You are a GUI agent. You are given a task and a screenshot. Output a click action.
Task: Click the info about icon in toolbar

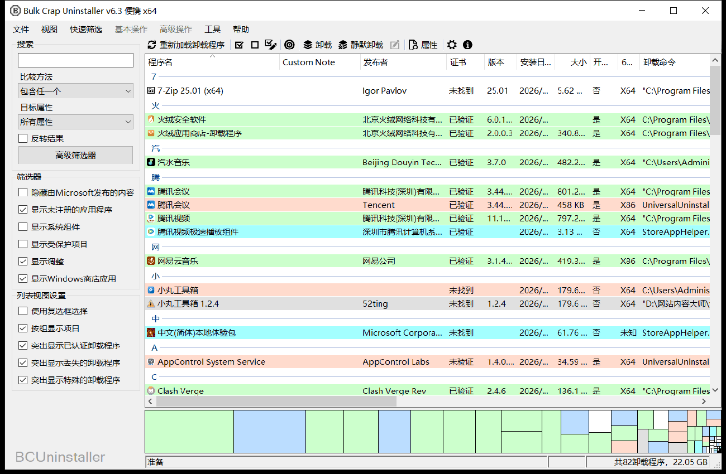click(x=467, y=45)
